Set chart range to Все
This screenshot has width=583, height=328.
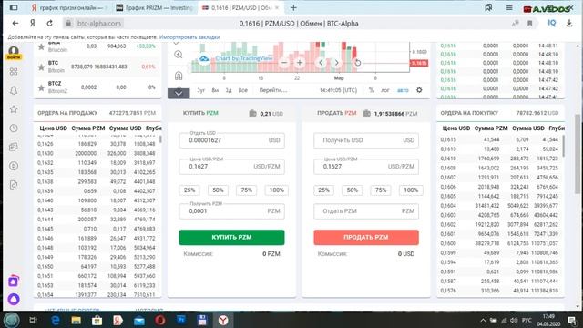243,90
